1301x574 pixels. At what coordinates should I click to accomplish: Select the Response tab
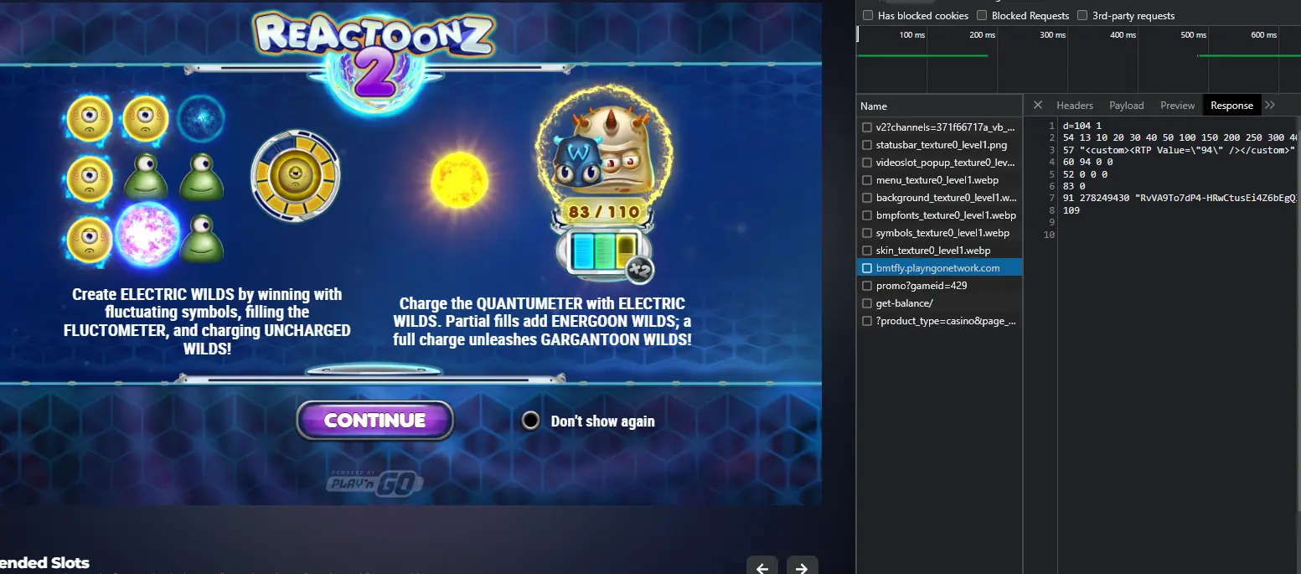click(x=1231, y=105)
